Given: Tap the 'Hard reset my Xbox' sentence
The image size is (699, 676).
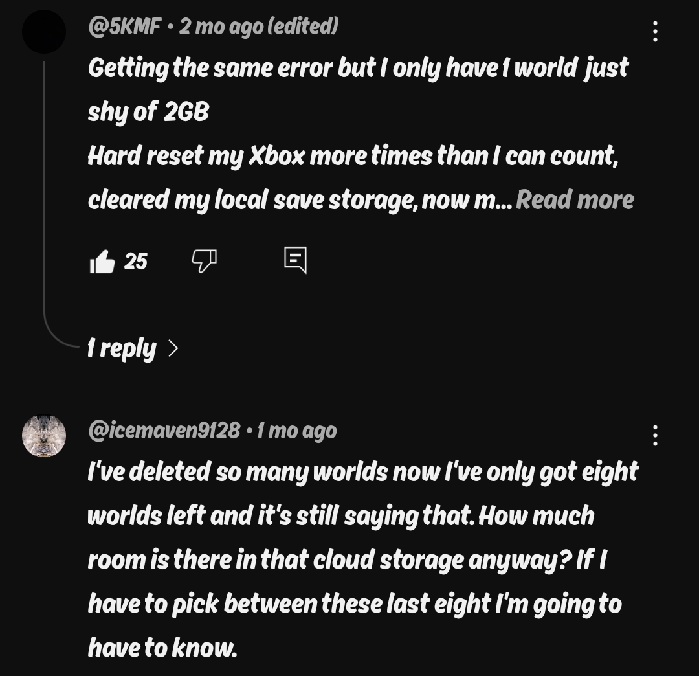Looking at the screenshot, I should click(353, 156).
